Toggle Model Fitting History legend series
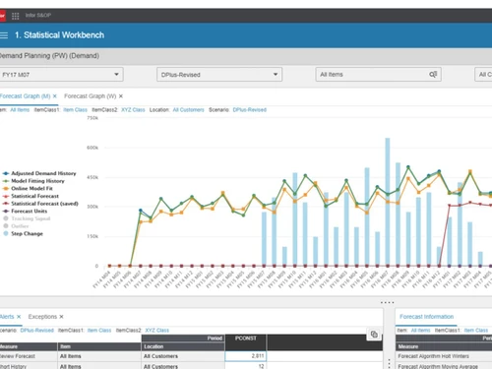 (x=33, y=181)
